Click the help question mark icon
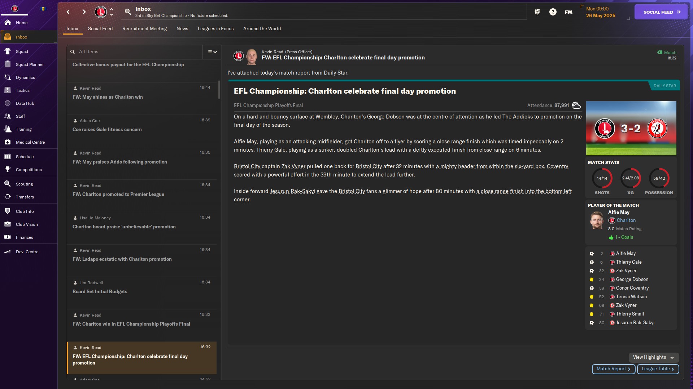The width and height of the screenshot is (693, 389). coord(553,12)
